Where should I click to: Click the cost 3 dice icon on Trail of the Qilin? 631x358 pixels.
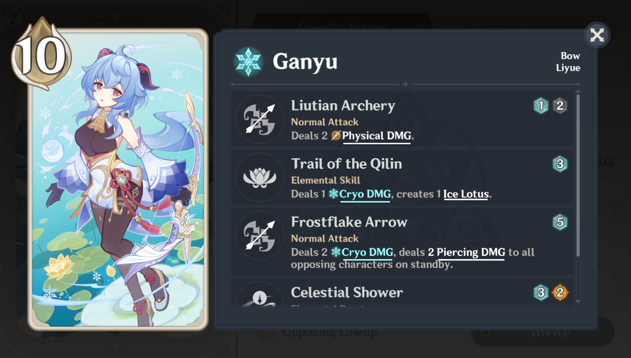(560, 164)
